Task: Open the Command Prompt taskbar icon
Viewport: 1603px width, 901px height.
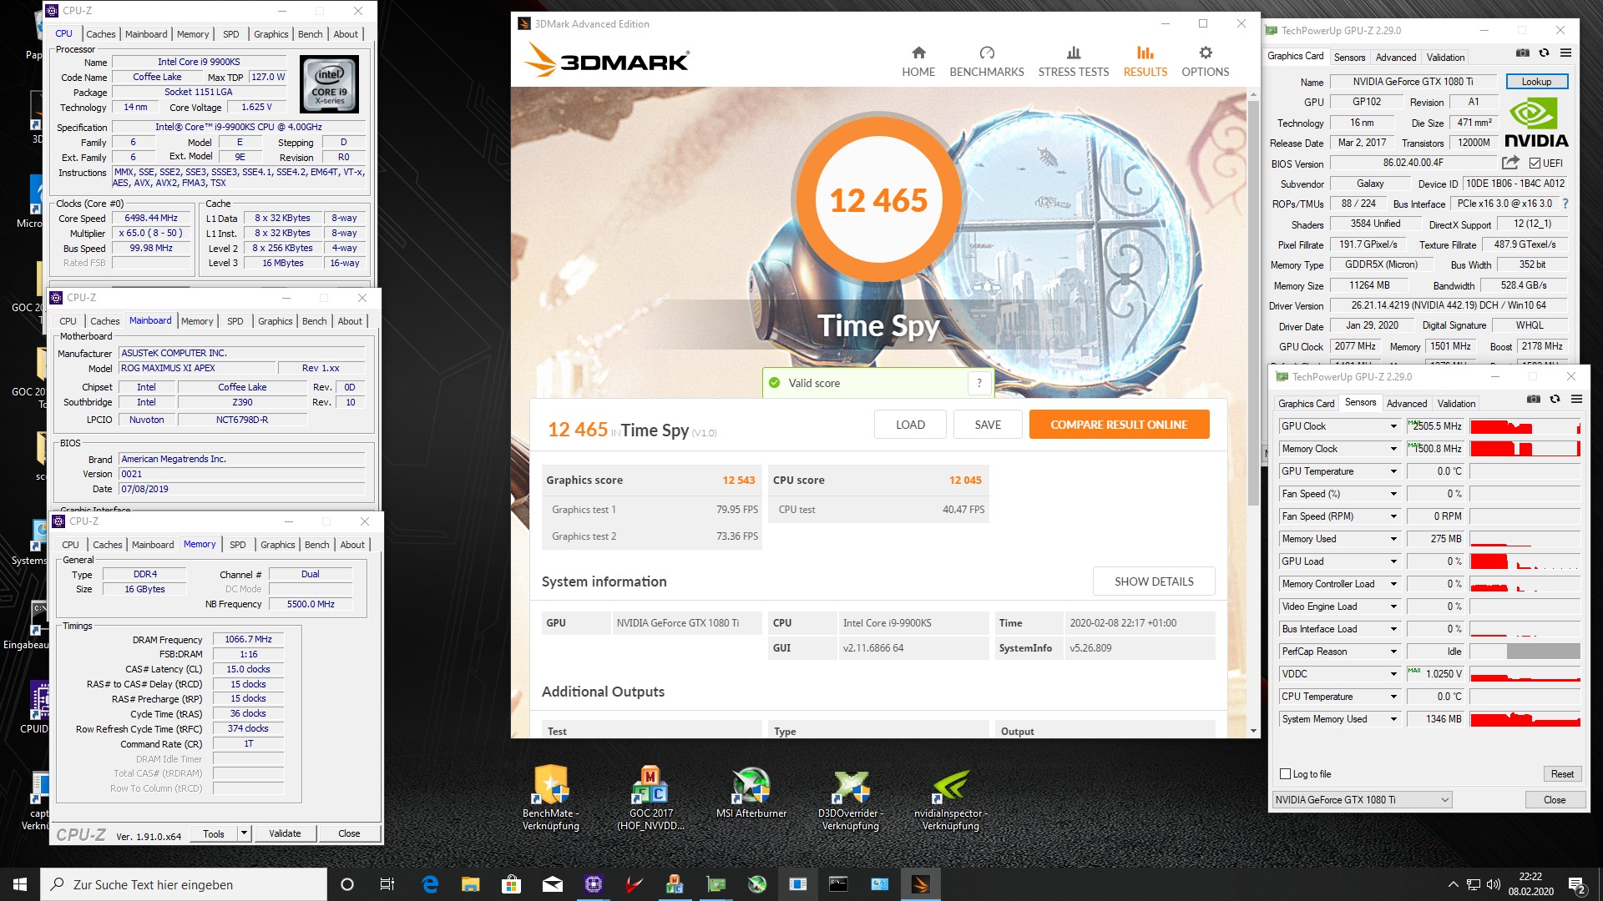Action: point(838,884)
